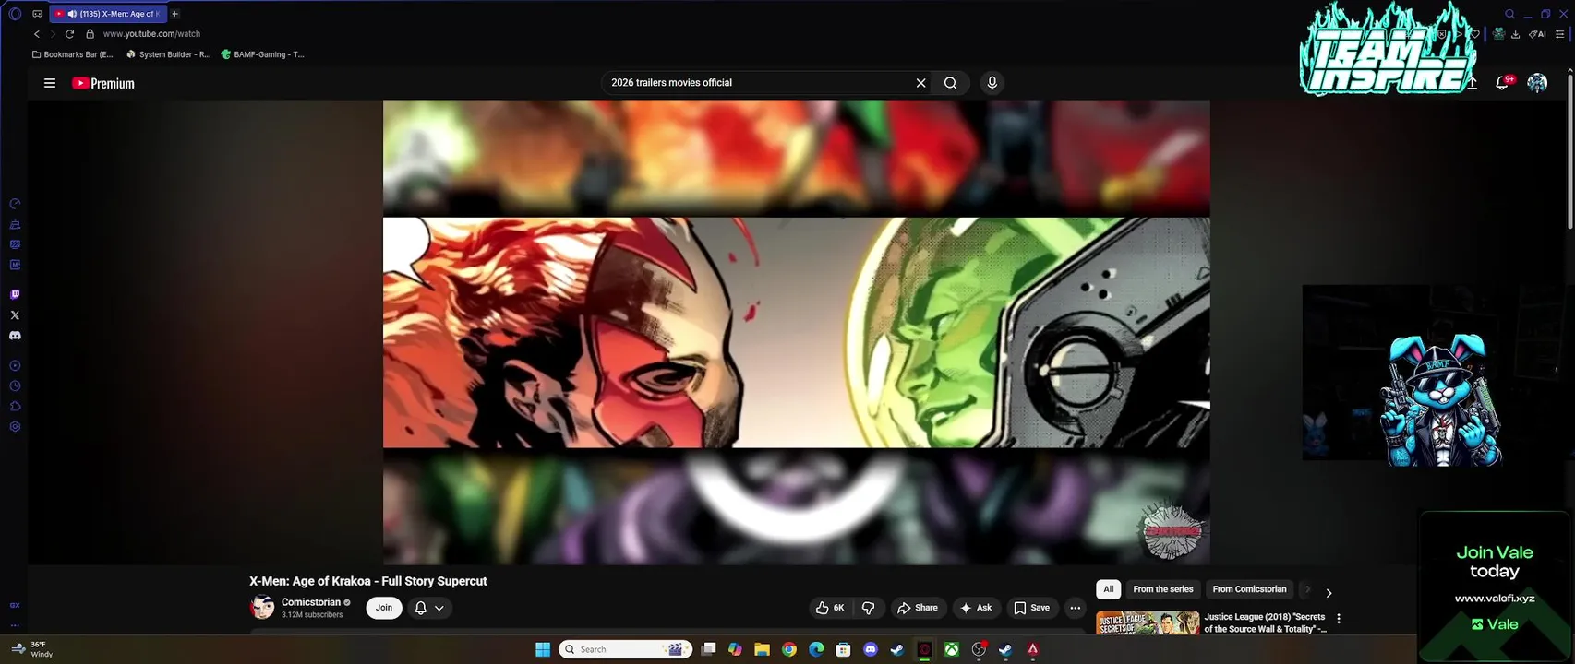
Task: Open Opera GX main menu logo
Action: [x=15, y=14]
